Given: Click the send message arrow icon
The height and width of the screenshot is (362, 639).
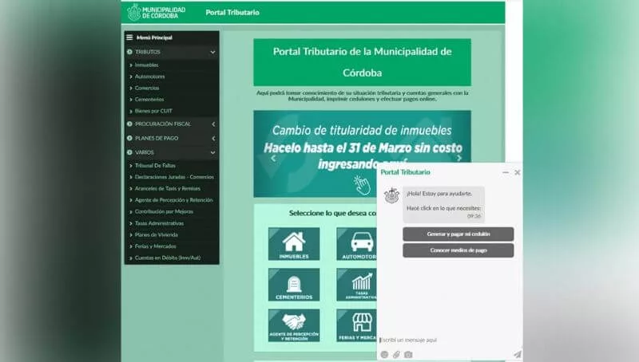Looking at the screenshot, I should (x=517, y=354).
